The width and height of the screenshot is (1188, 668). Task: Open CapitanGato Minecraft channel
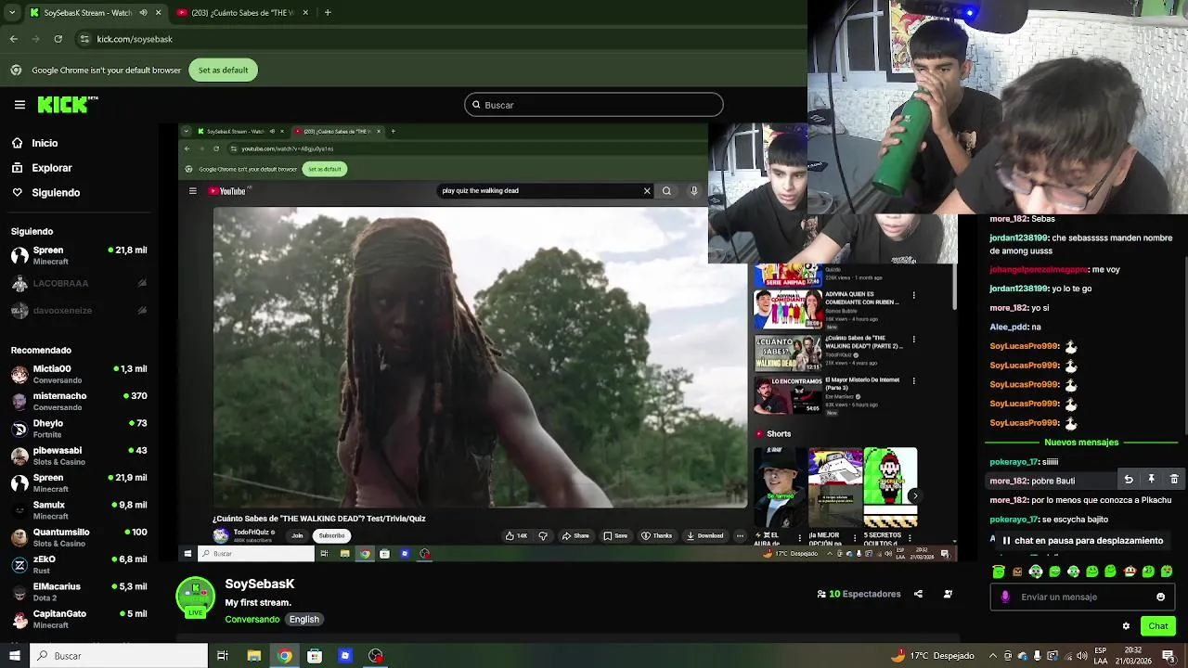[79, 619]
